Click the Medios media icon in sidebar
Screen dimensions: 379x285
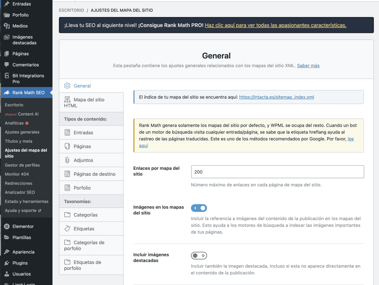point(7,26)
